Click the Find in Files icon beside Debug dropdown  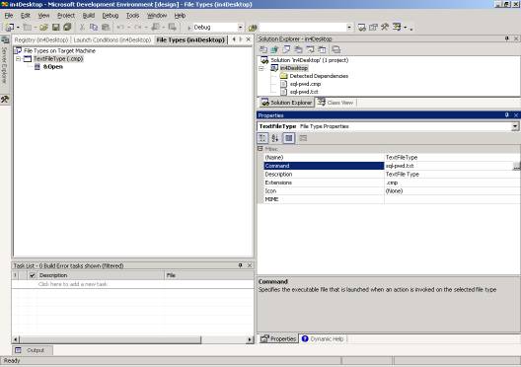pos(253,28)
